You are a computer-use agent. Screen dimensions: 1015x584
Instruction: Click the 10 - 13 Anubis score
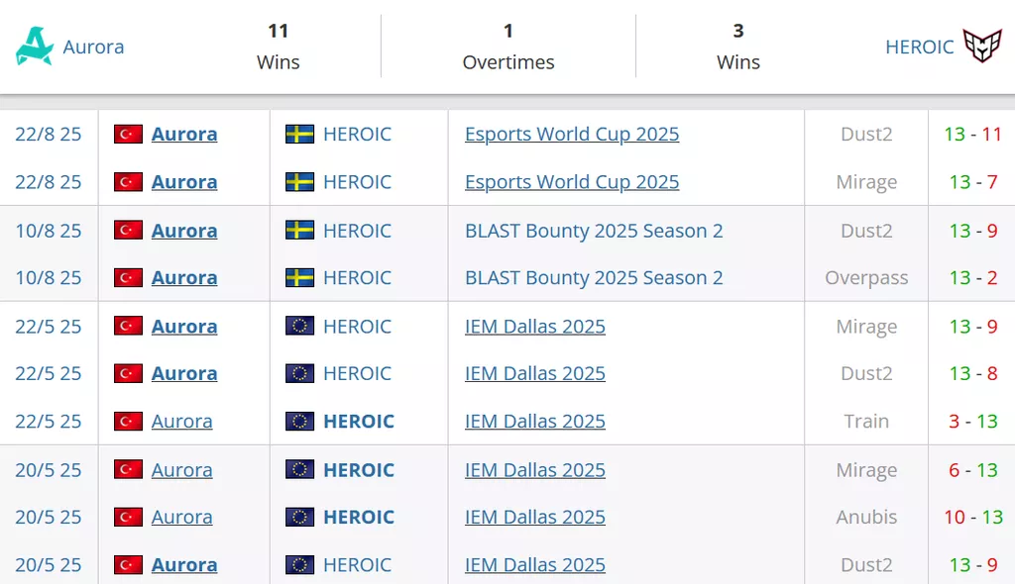pyautogui.click(x=971, y=517)
